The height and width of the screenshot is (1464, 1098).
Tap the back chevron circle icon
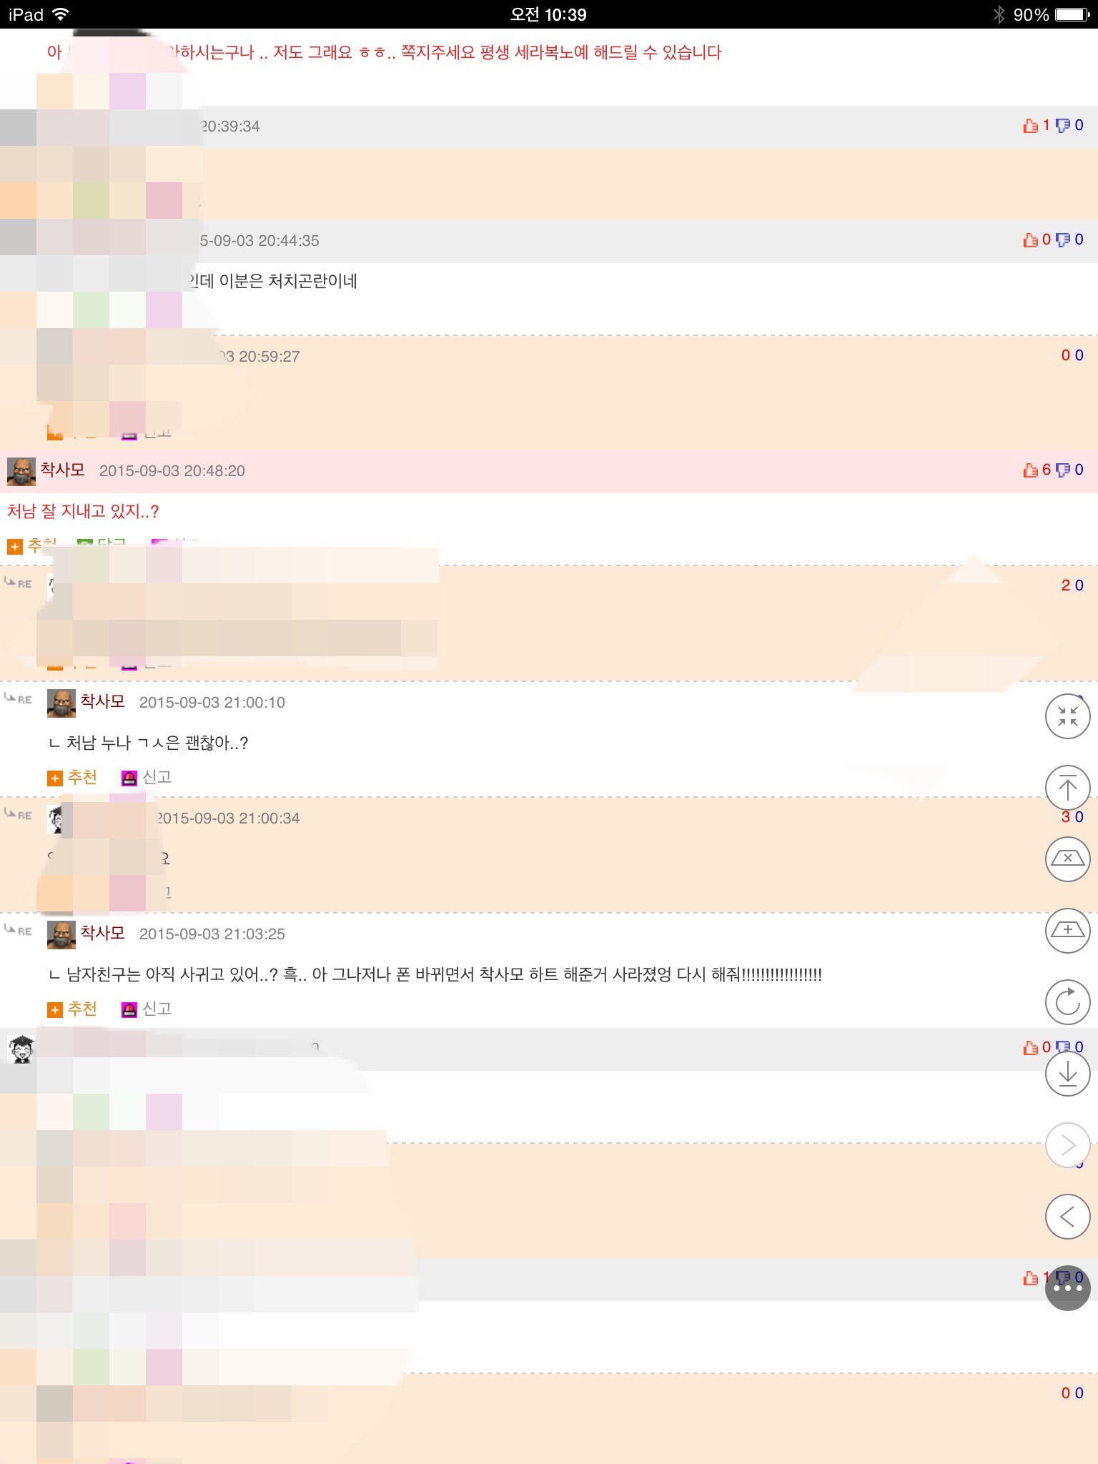pyautogui.click(x=1067, y=1217)
